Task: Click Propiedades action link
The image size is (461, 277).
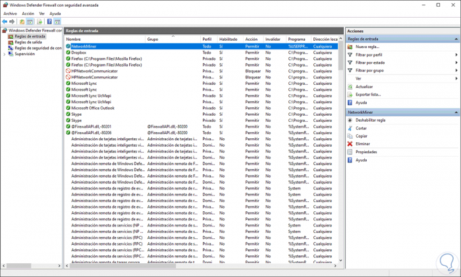Action: [x=366, y=152]
